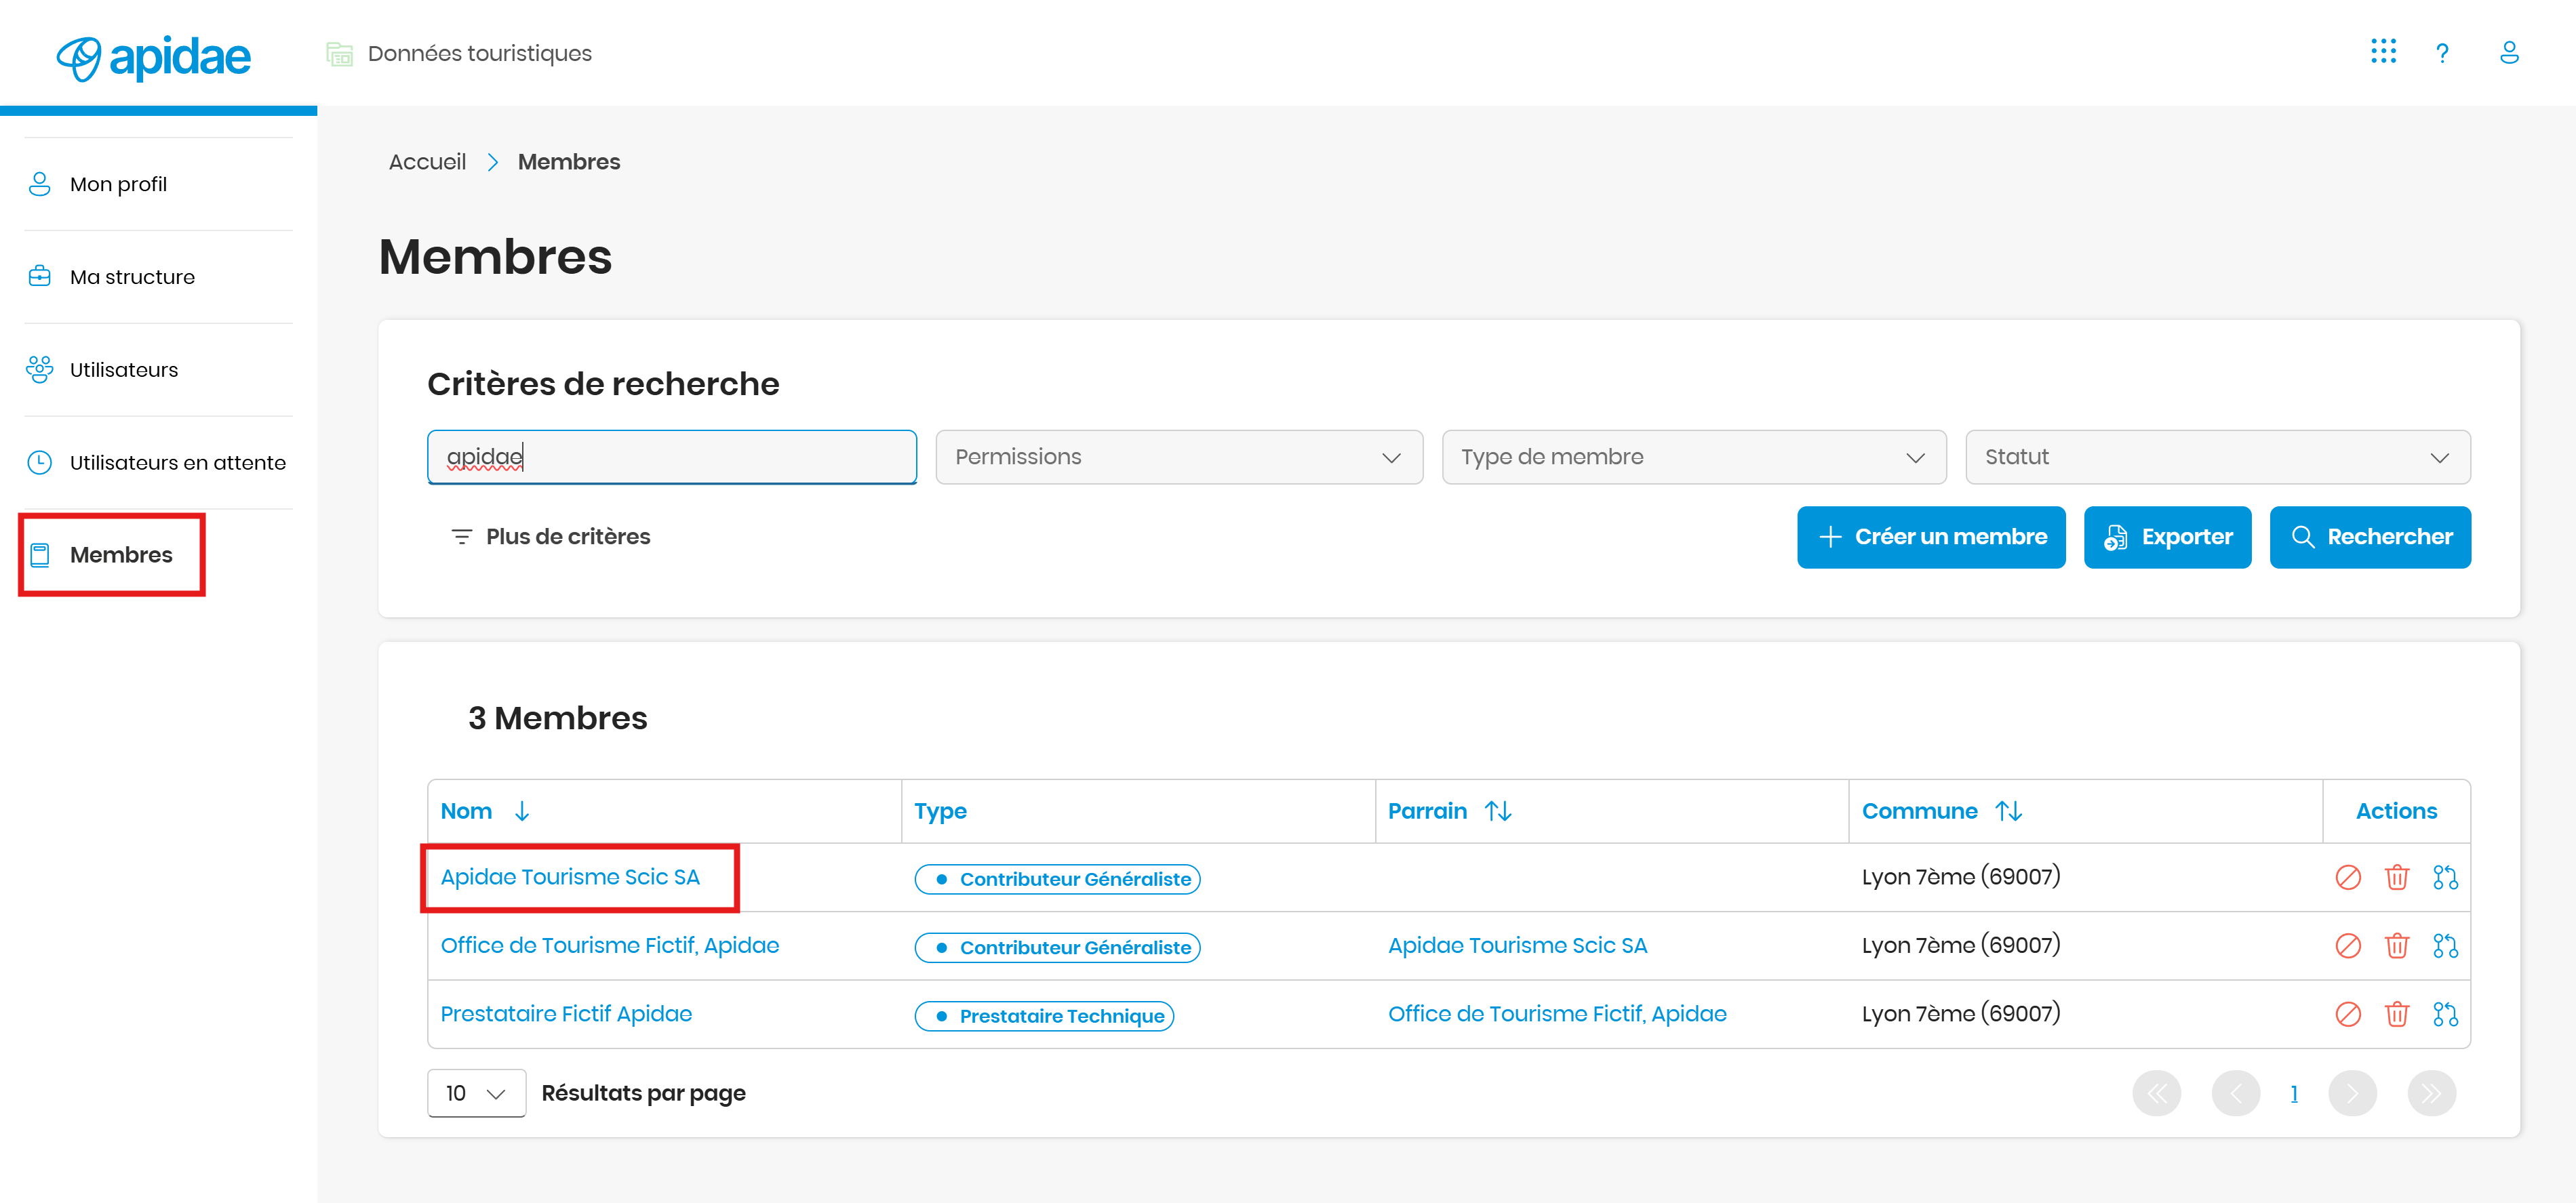2576x1203 pixels.
Task: Click Lyon 7ème commune in Prestataire row
Action: tap(1961, 1014)
